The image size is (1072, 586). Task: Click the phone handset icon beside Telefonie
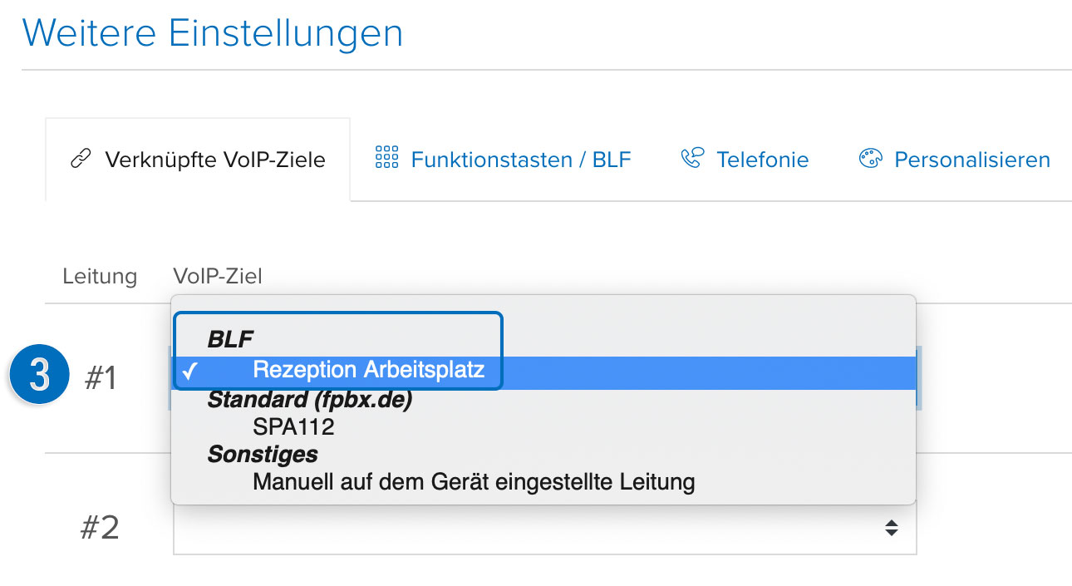tap(692, 158)
